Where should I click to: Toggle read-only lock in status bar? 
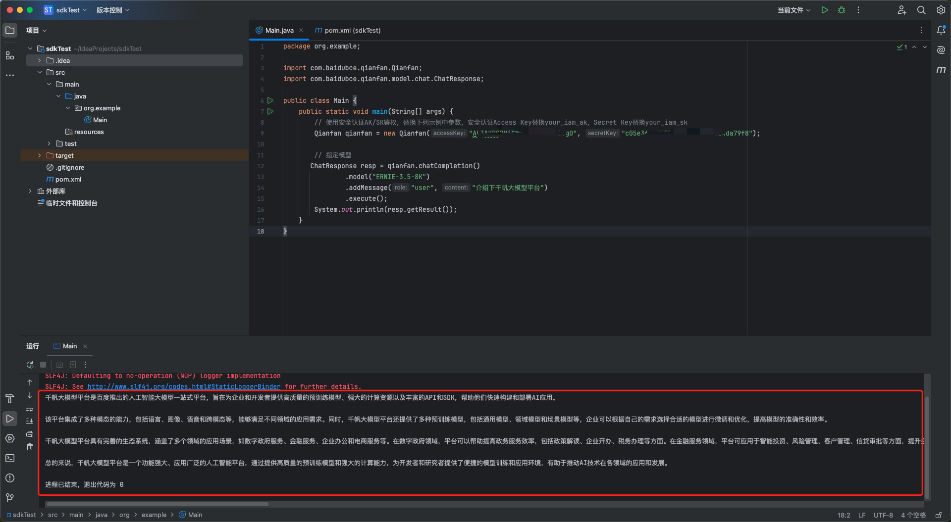coord(939,515)
